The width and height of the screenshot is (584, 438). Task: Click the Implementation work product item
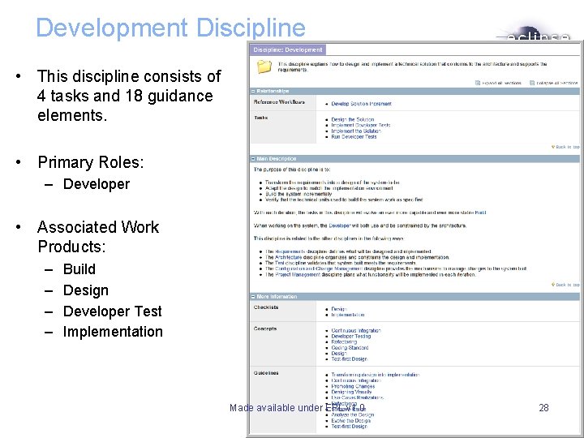pyautogui.click(x=113, y=332)
